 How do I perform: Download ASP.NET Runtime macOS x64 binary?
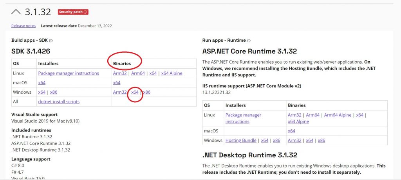coord(291,131)
